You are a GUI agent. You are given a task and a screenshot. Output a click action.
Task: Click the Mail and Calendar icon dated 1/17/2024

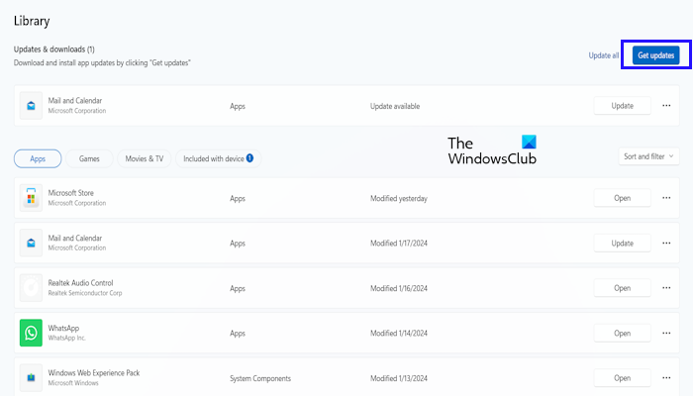pyautogui.click(x=31, y=244)
